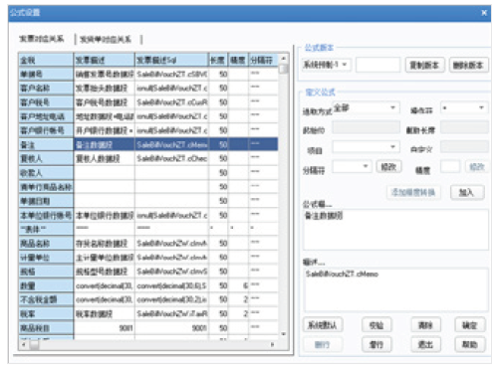The width and height of the screenshot is (499, 377).
Task: Select the 商品税目 row header
Action: click(46, 328)
